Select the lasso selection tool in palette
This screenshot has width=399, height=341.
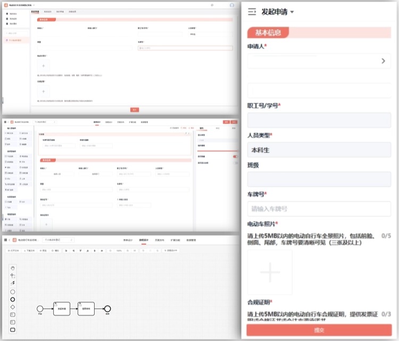[13, 275]
